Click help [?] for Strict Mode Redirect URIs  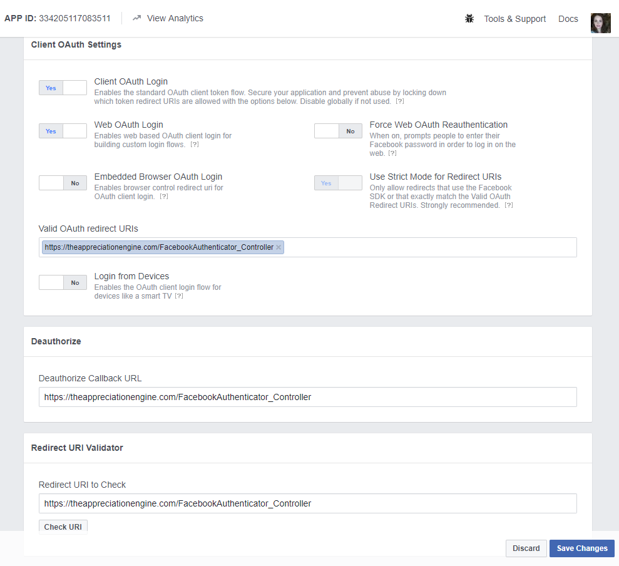coord(509,205)
